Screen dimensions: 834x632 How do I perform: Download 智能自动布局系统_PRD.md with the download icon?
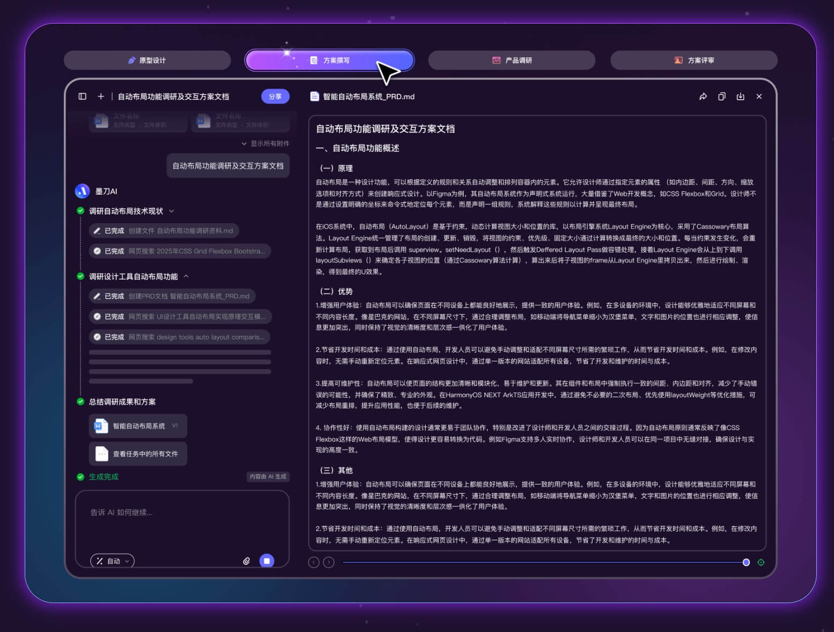tap(741, 97)
